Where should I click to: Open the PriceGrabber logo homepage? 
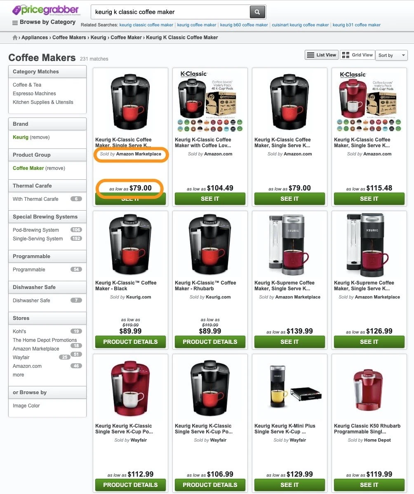pos(46,10)
